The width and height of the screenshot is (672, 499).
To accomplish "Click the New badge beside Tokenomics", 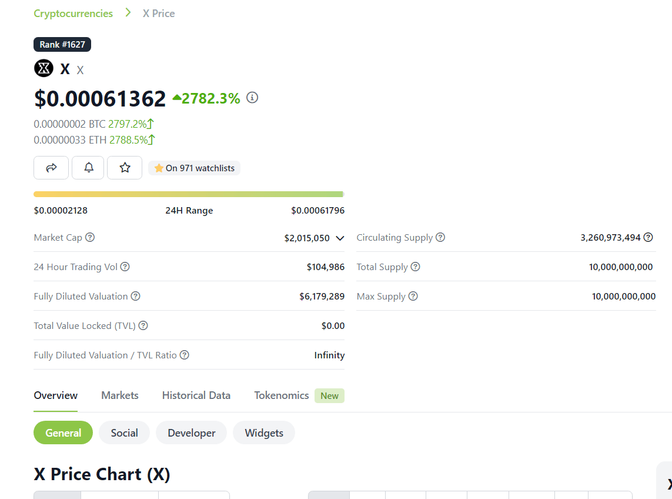I will 330,395.
